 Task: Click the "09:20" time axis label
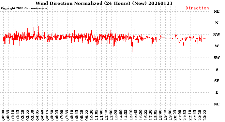82,115
